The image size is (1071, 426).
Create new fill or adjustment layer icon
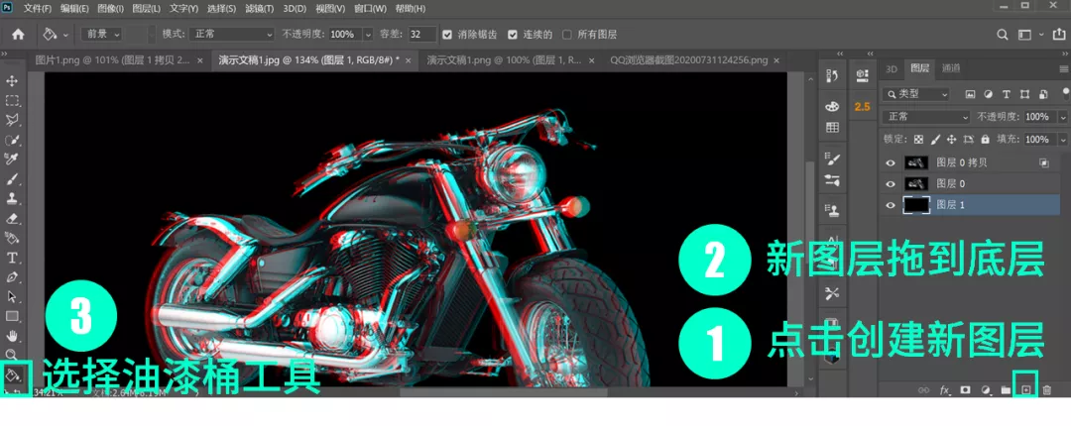tap(986, 389)
